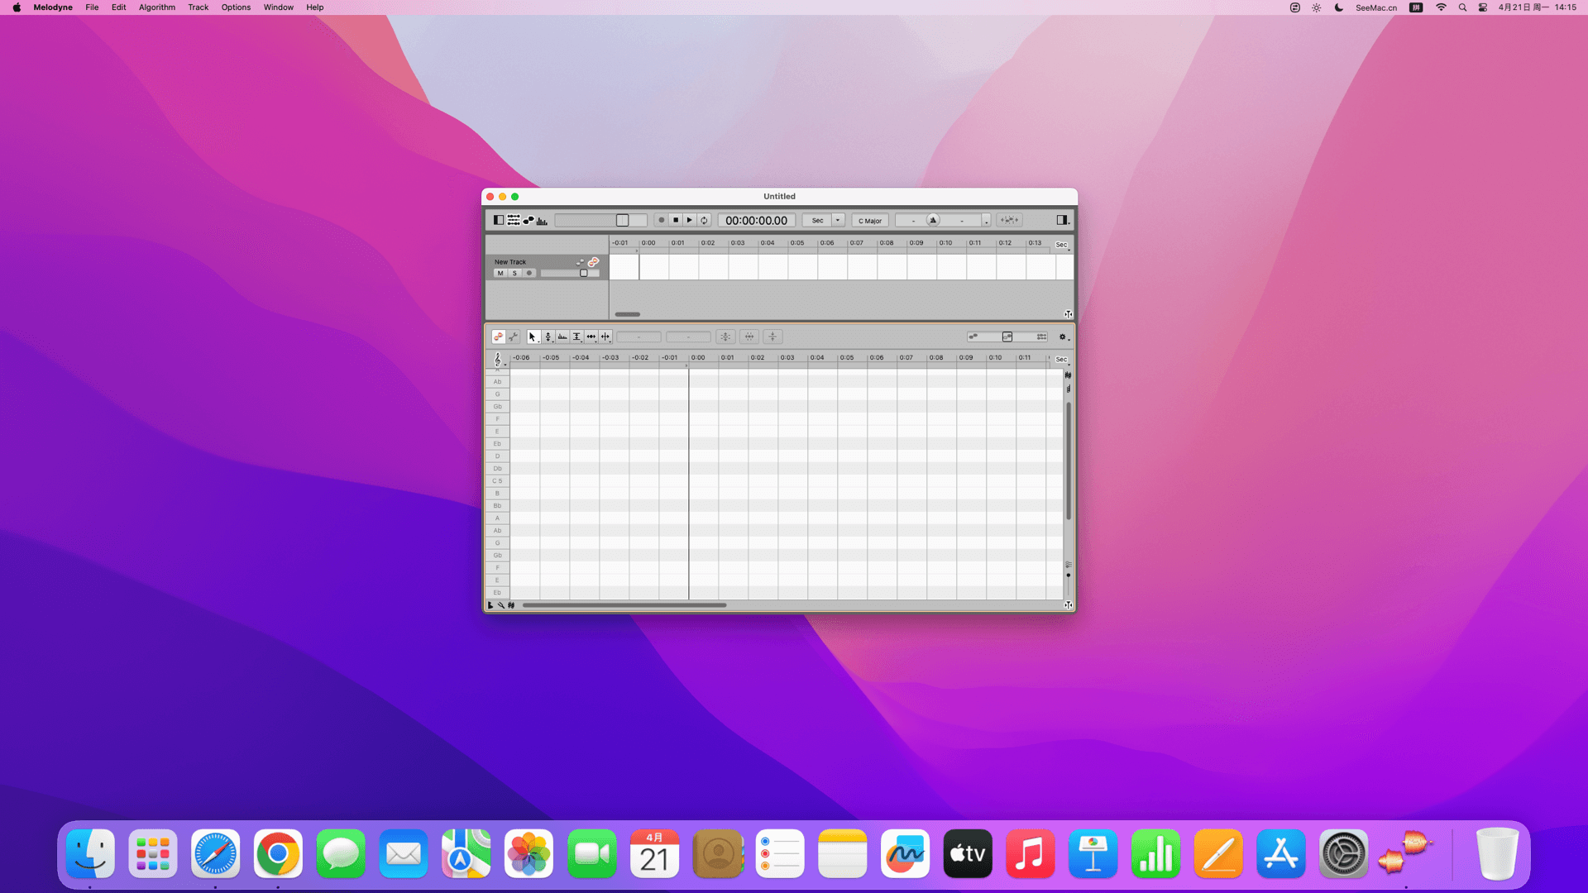The width and height of the screenshot is (1588, 893).
Task: Toggle cycle loop mode
Action: pyautogui.click(x=705, y=220)
